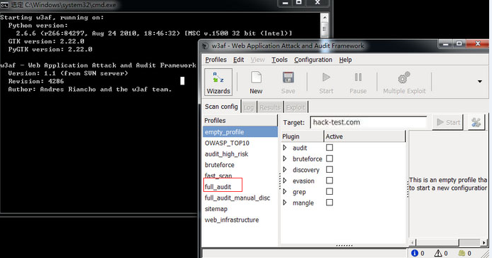This screenshot has width=492, height=258.
Task: Enable the mangle plugin checkbox
Action: coord(329,203)
